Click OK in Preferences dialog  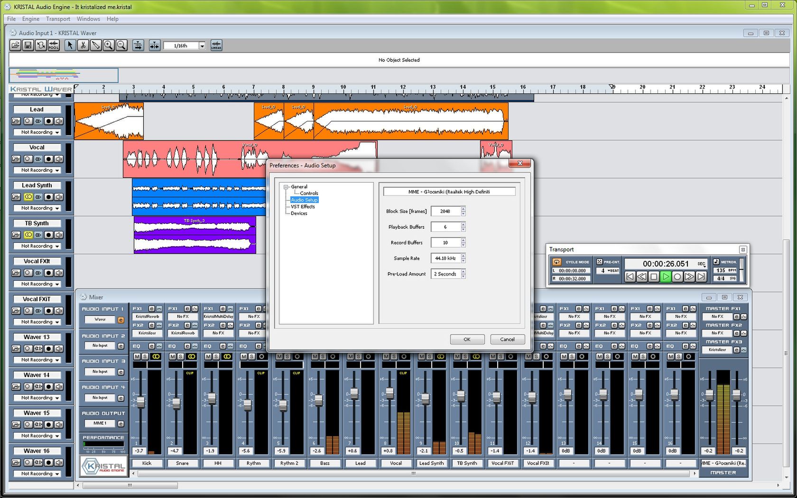tap(467, 339)
